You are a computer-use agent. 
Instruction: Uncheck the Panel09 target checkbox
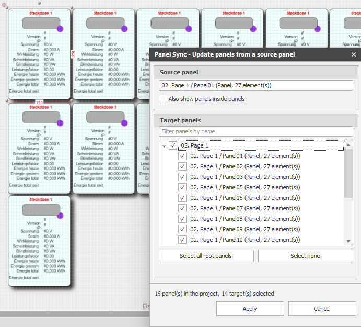click(x=182, y=229)
